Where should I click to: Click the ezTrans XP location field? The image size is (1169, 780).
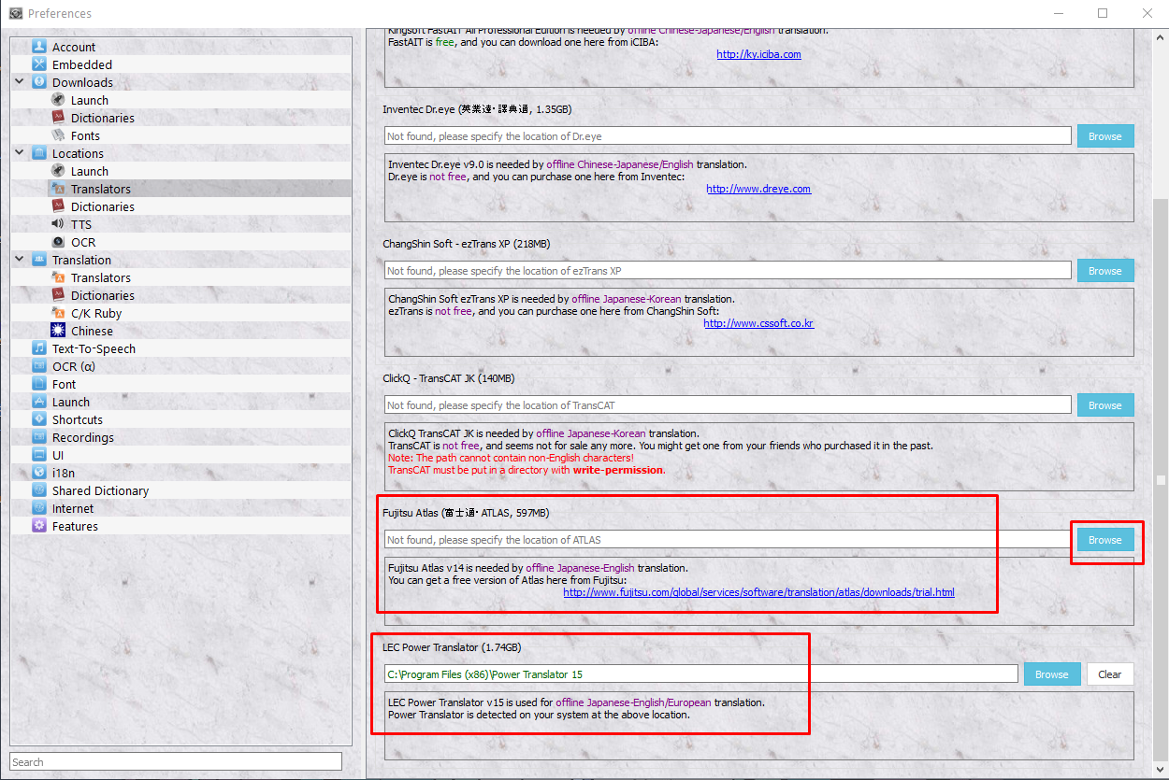click(x=728, y=271)
